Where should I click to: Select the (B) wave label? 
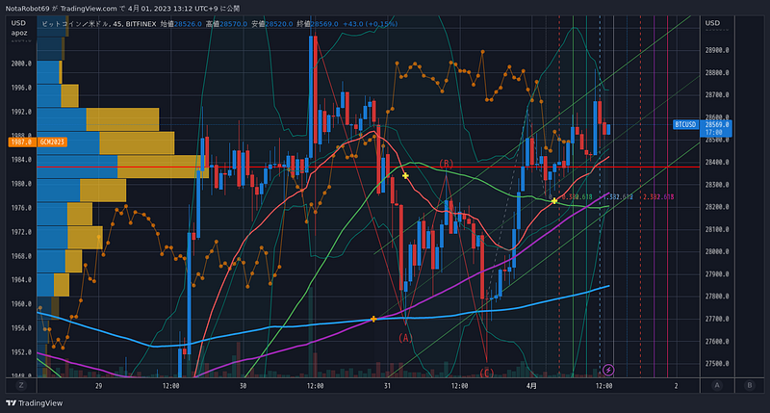(x=446, y=164)
